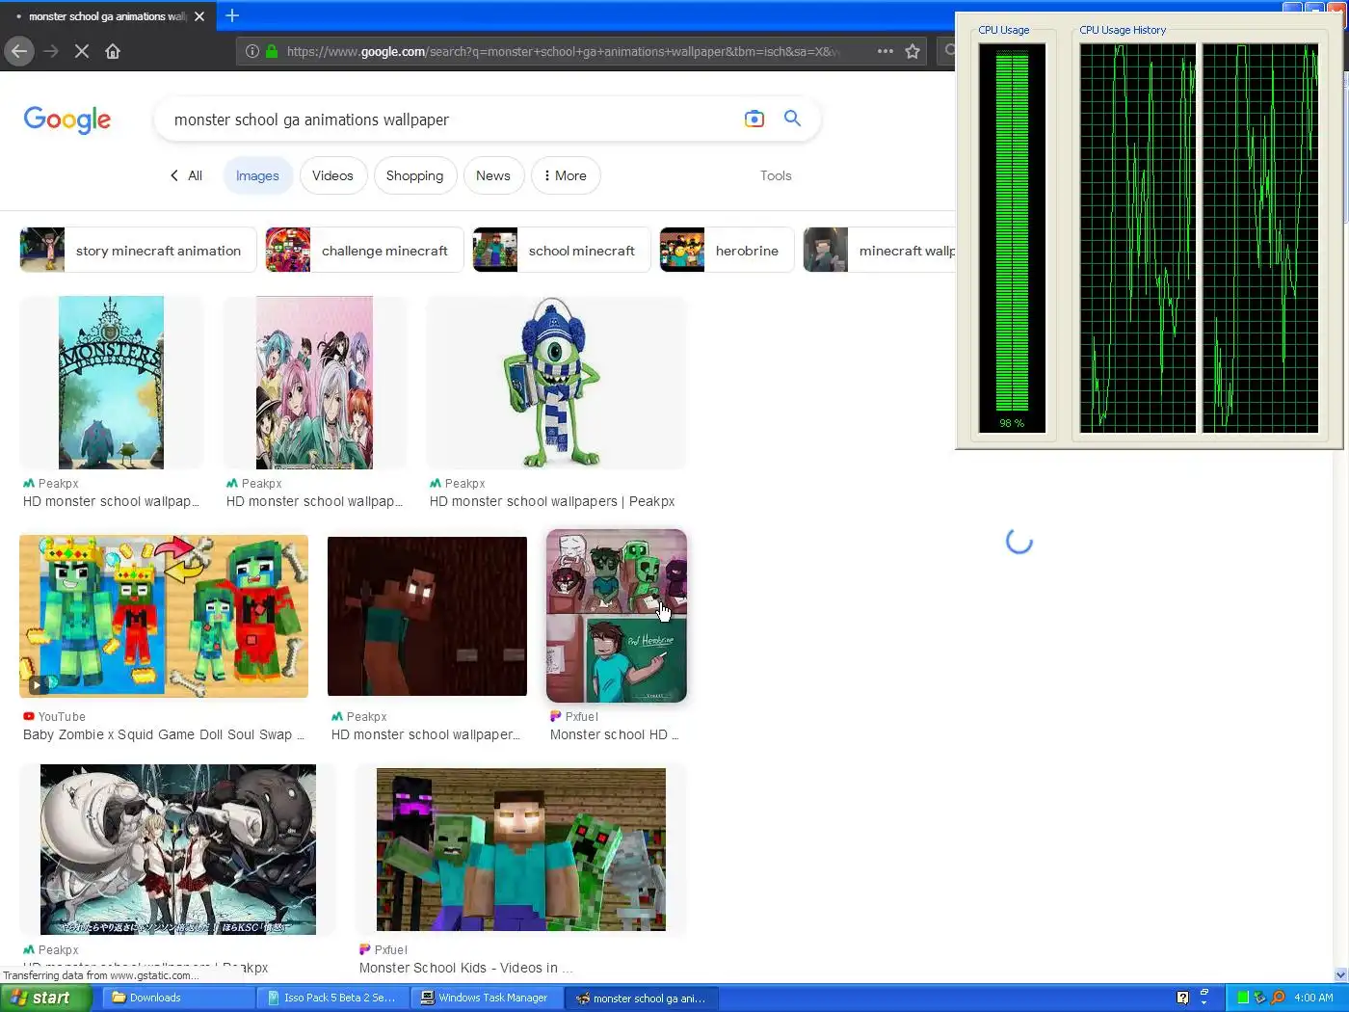Image resolution: width=1349 pixels, height=1012 pixels.
Task: Open a new tab with the plus button
Action: pyautogui.click(x=232, y=15)
